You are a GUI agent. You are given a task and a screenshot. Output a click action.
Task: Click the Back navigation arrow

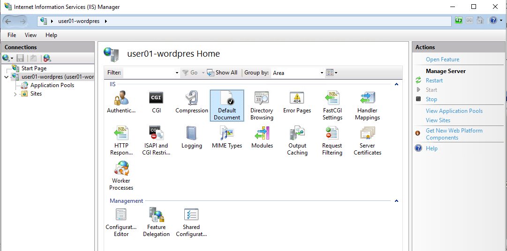pos(8,22)
